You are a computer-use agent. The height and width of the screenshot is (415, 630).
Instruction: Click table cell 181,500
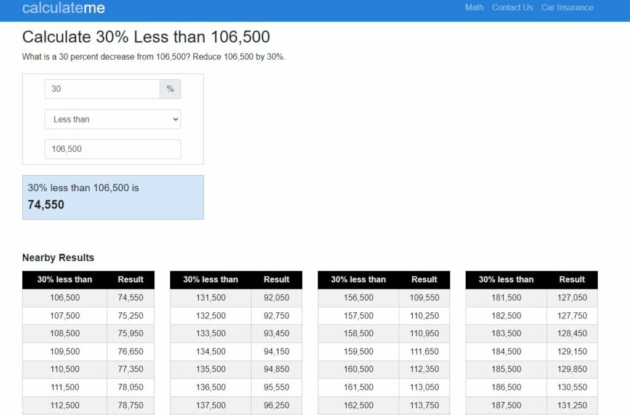(506, 298)
